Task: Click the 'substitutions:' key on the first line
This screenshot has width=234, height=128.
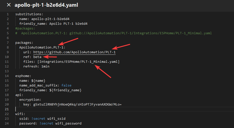Action: [x=29, y=14]
